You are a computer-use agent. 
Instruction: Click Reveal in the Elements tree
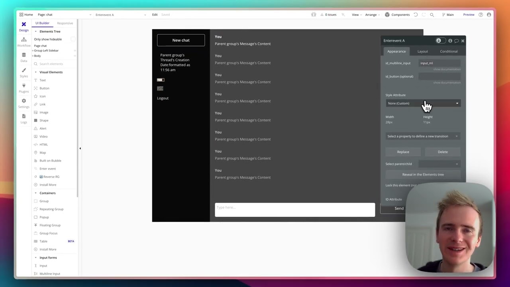click(x=423, y=175)
